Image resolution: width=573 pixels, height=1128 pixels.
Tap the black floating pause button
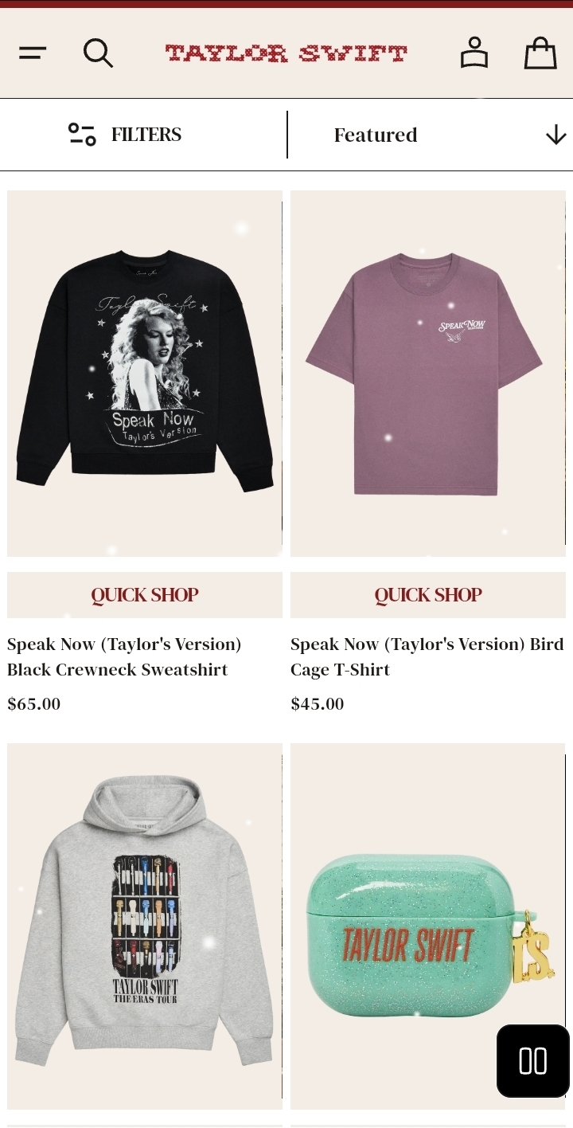click(533, 1061)
